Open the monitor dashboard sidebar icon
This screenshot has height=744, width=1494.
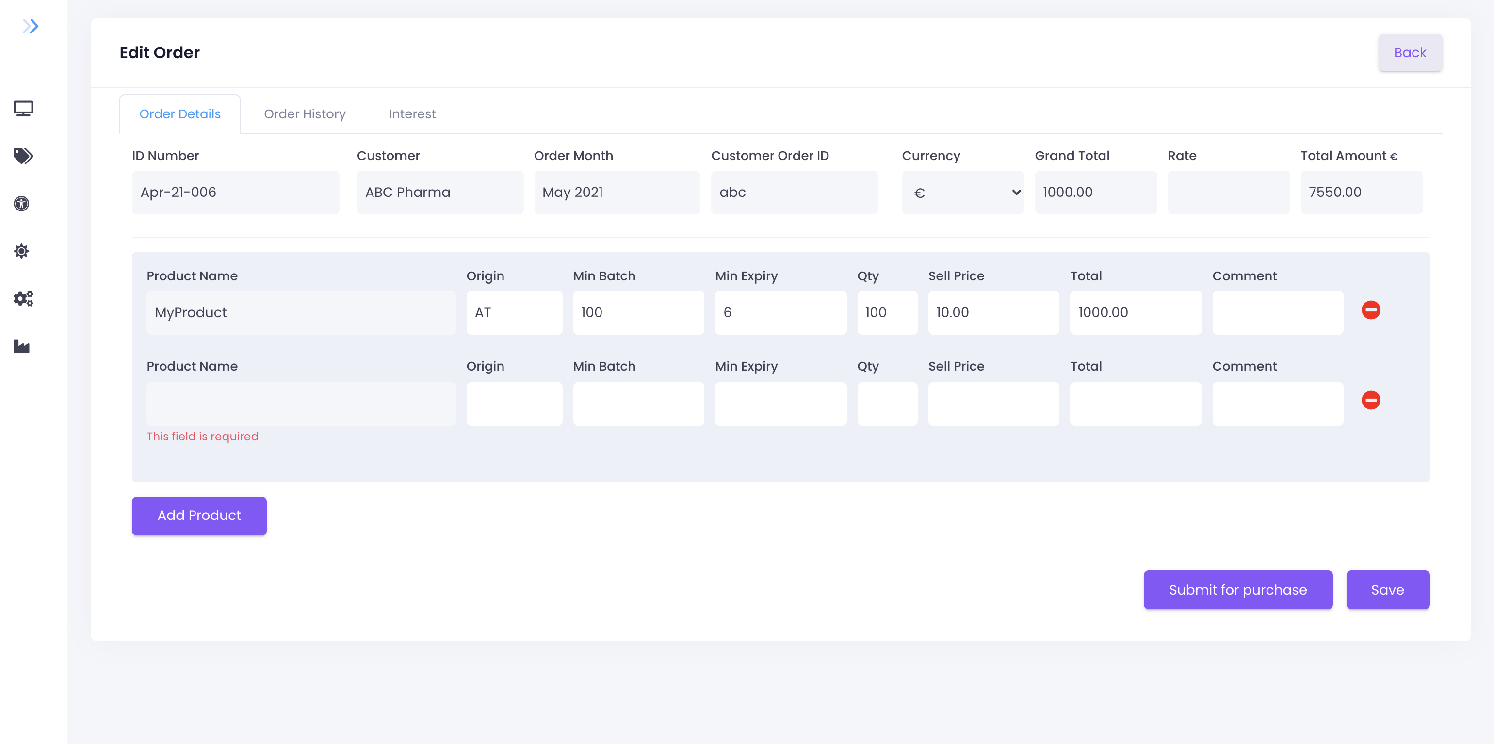point(23,109)
